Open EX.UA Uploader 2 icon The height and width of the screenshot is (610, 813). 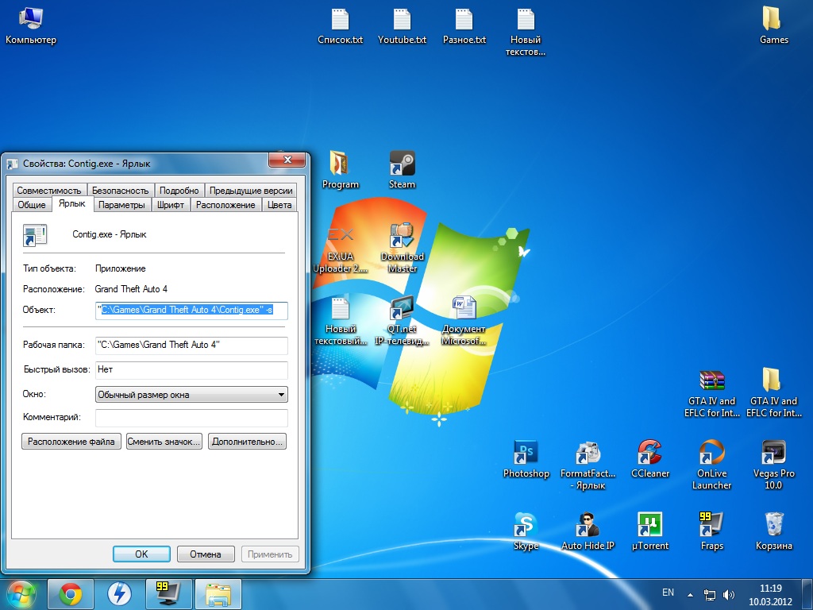pos(340,238)
